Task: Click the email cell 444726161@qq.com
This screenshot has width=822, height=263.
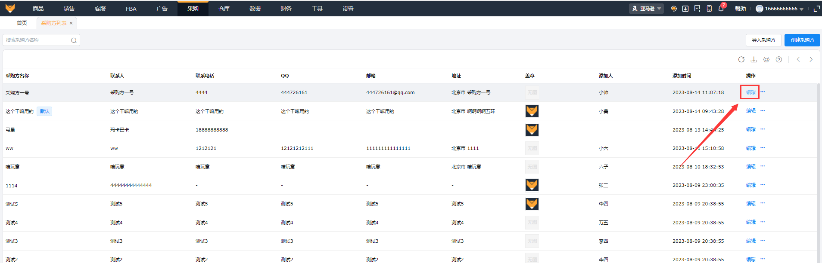Action: coord(390,92)
